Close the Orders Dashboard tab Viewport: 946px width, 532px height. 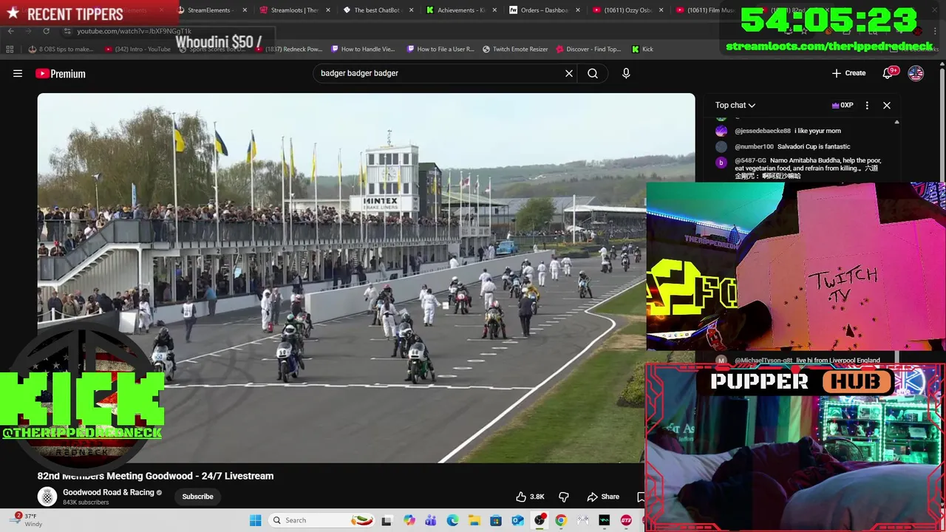(578, 10)
